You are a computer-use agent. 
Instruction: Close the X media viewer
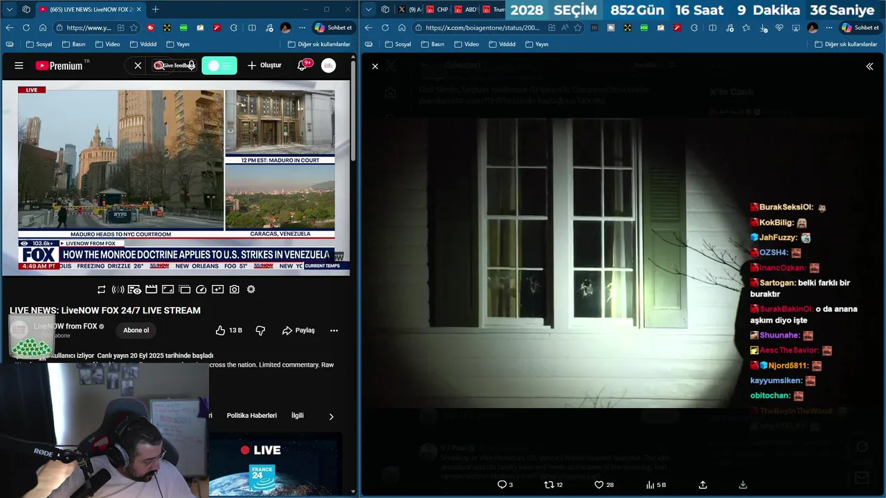coord(375,66)
